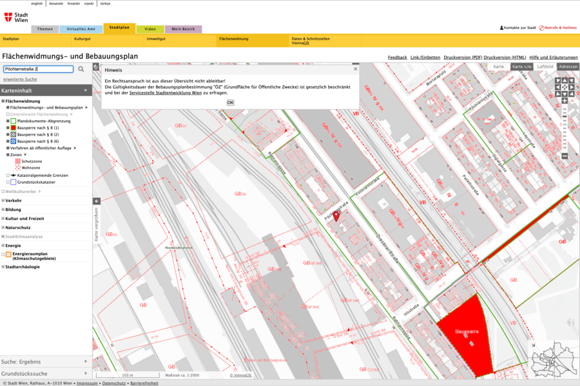
Task: Expand the Naturschutz layer group
Action: pyautogui.click(x=3, y=228)
